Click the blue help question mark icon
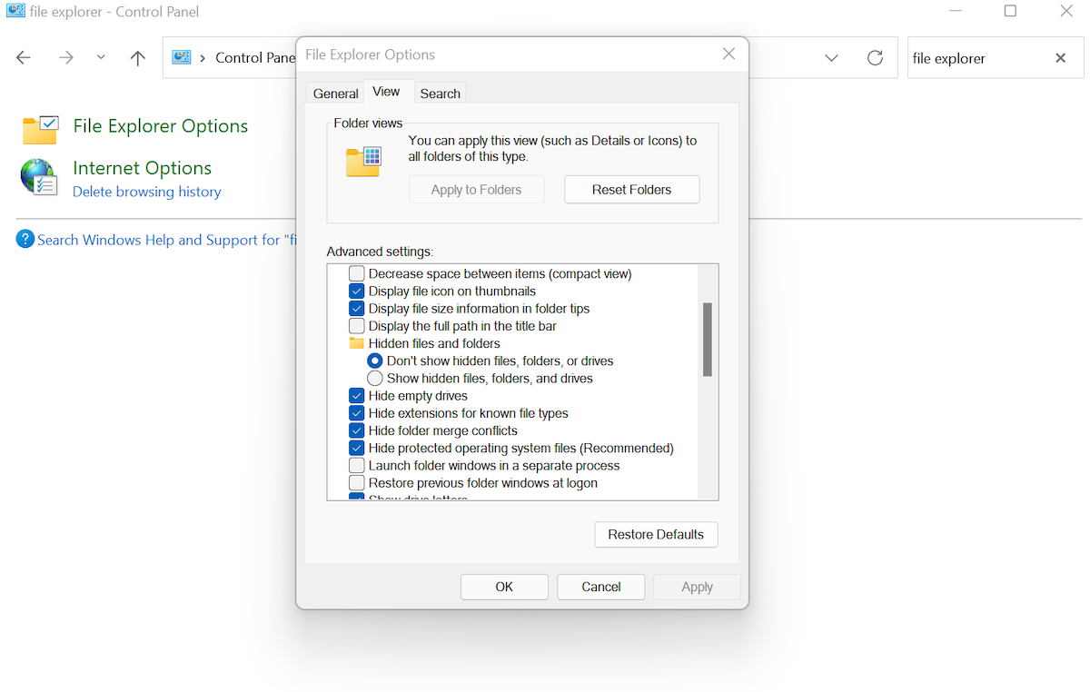This screenshot has width=1090, height=692. pos(25,240)
